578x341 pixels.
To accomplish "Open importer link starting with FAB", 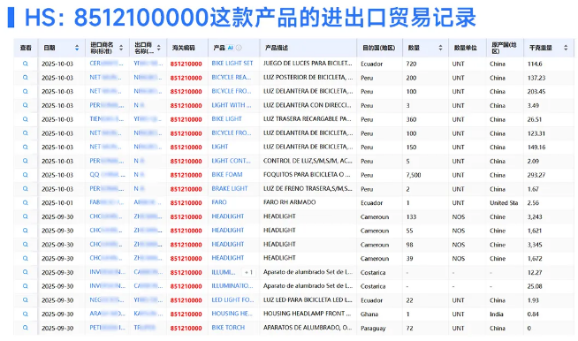I will 107,202.
